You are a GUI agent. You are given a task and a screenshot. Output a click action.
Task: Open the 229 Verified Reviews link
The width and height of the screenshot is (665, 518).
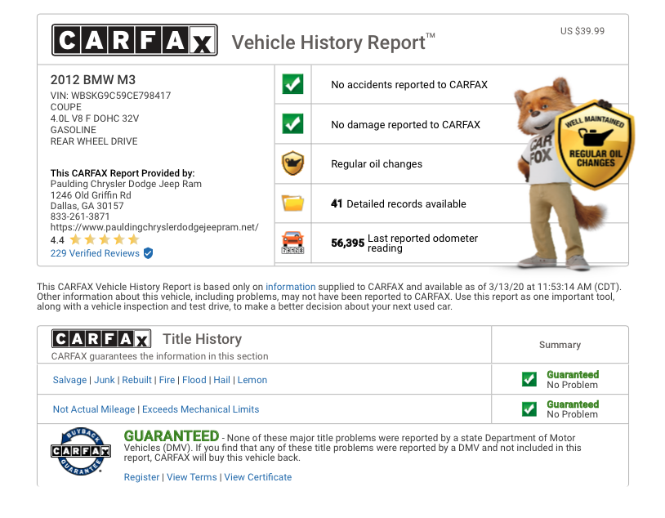(95, 253)
